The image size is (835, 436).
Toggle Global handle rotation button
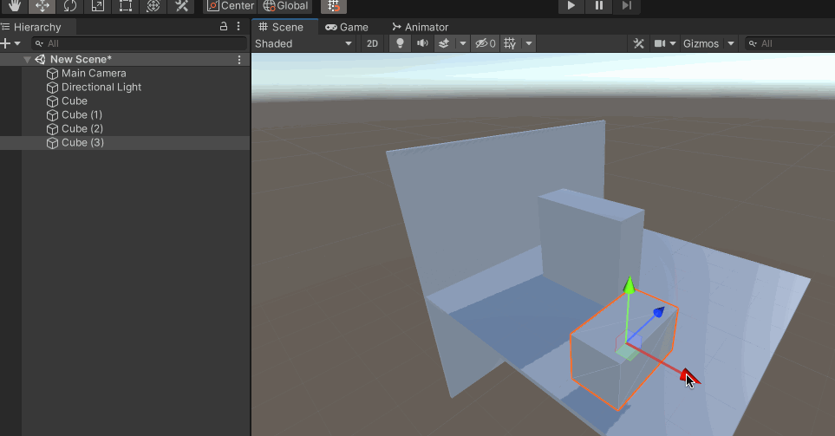pyautogui.click(x=286, y=6)
